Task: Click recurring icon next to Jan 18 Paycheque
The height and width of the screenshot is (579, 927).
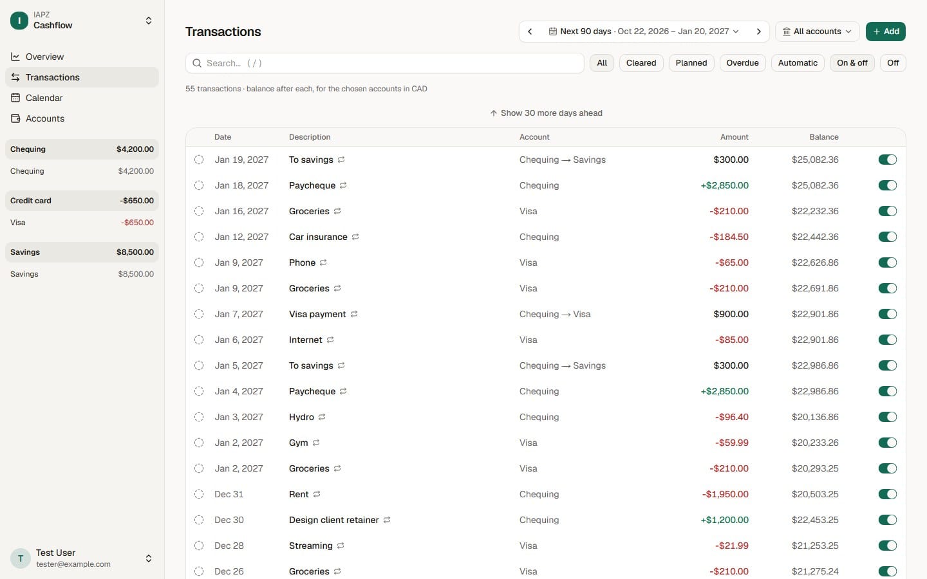Action: (x=343, y=185)
